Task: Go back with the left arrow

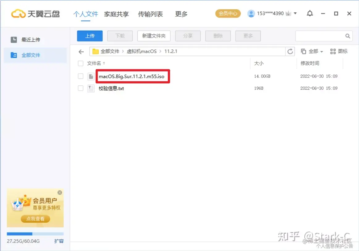Action: (81, 52)
